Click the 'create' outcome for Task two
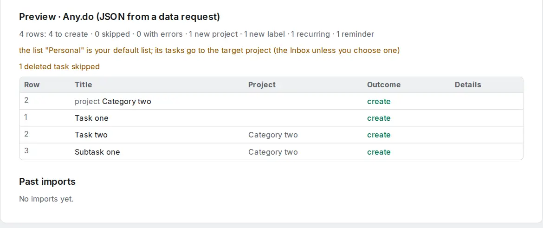 pyautogui.click(x=379, y=135)
